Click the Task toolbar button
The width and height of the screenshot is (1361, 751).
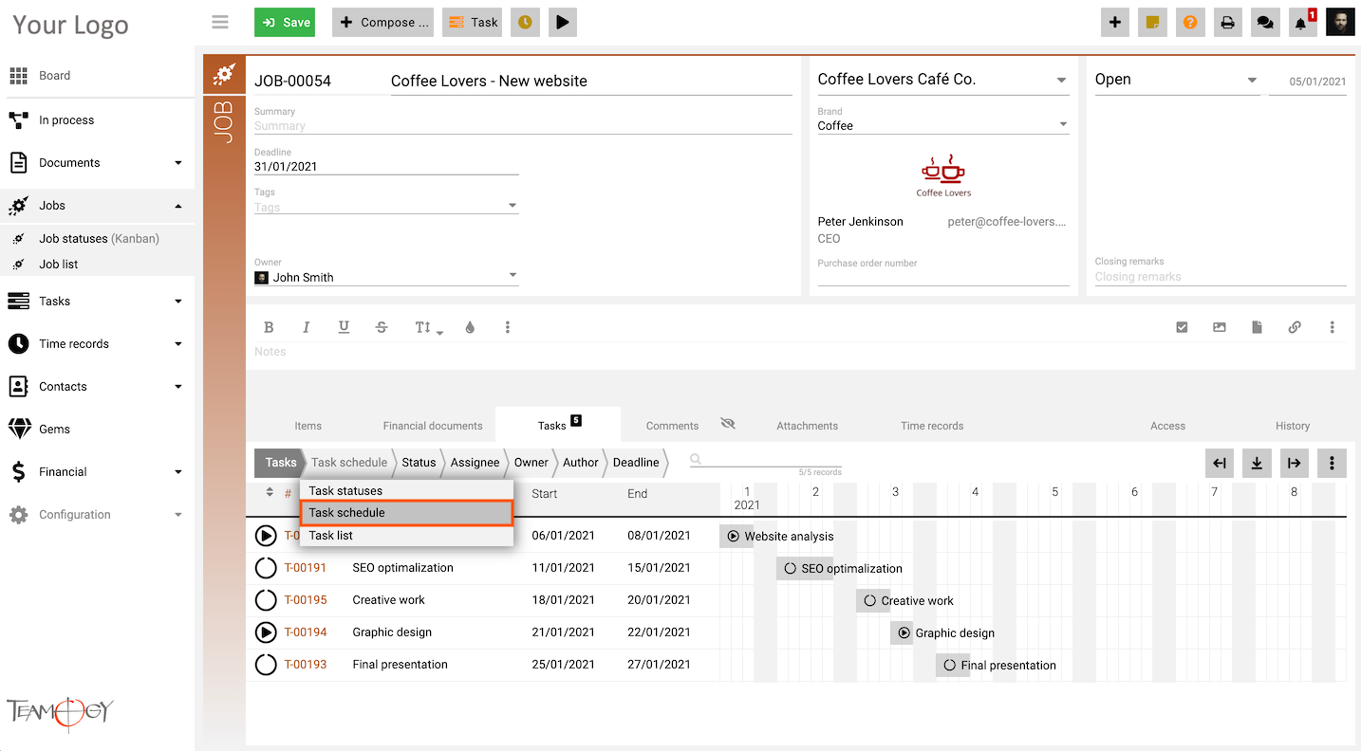472,22
